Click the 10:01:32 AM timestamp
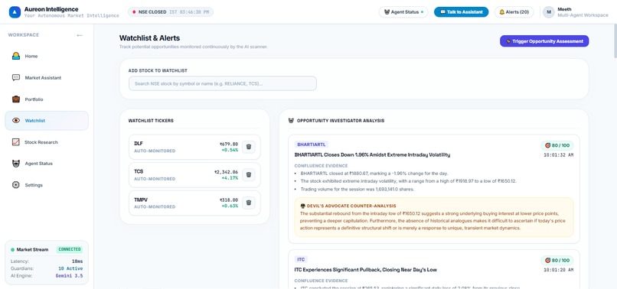The height and width of the screenshot is (289, 617). (x=558, y=155)
